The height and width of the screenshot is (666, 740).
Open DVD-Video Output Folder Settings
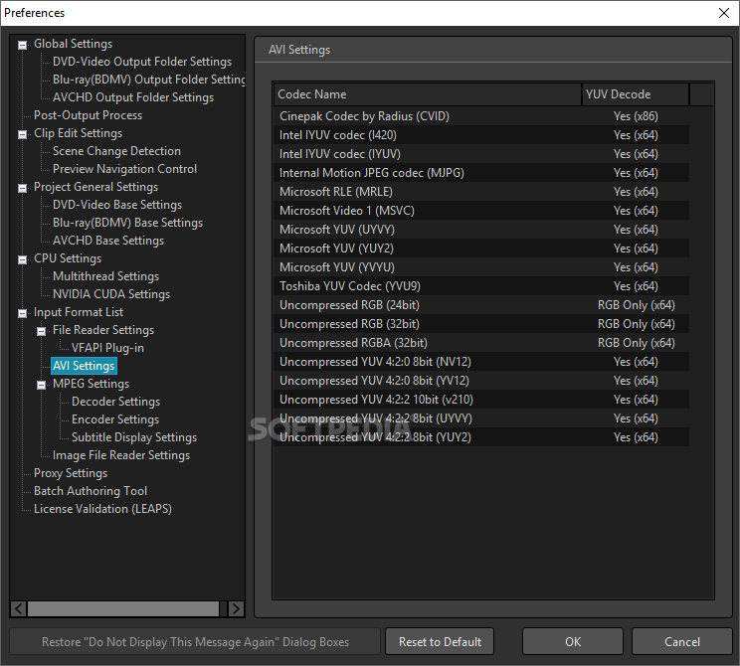click(x=142, y=62)
